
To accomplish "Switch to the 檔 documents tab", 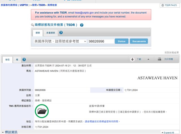I will (x=17, y=60).
